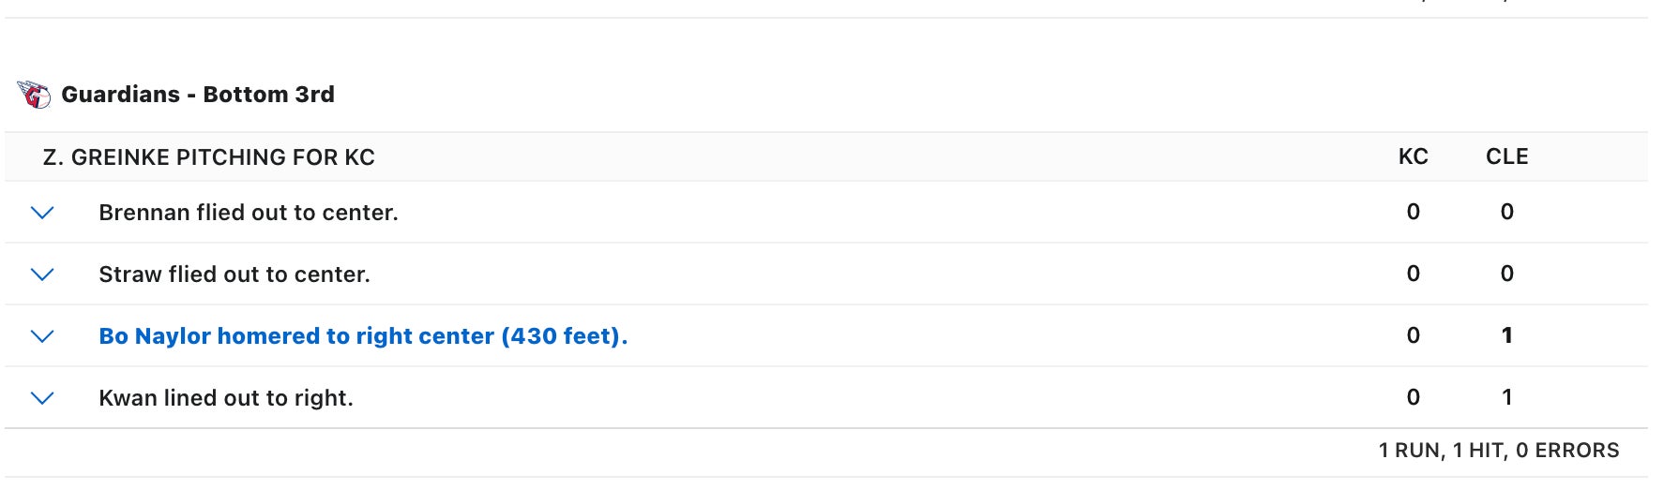Expand the Kwan lined out play
The height and width of the screenshot is (504, 1664).
coord(42,398)
